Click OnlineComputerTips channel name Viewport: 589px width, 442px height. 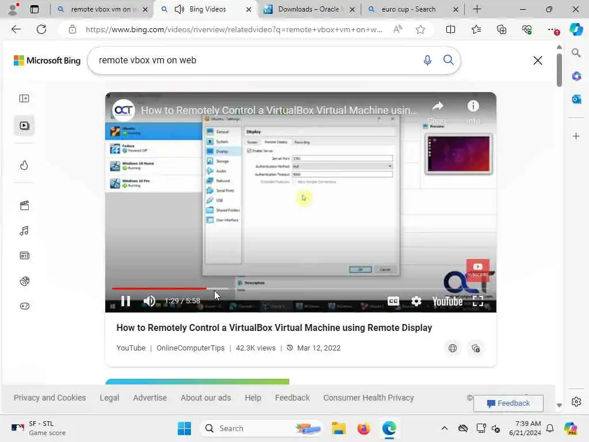[x=190, y=348]
